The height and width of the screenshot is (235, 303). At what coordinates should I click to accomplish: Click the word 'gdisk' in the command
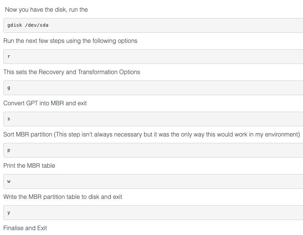(15, 25)
